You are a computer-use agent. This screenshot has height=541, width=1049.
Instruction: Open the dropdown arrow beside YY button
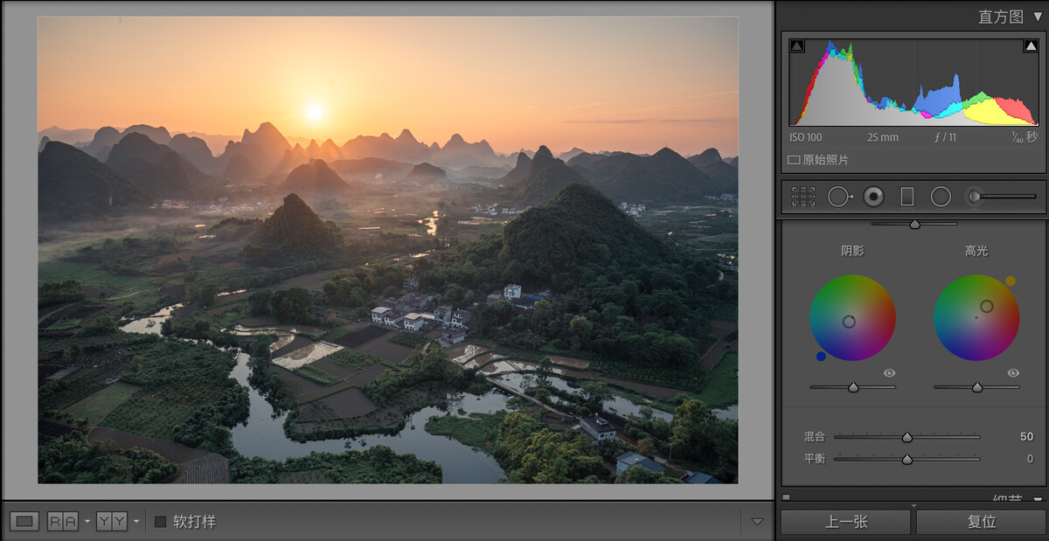[135, 522]
